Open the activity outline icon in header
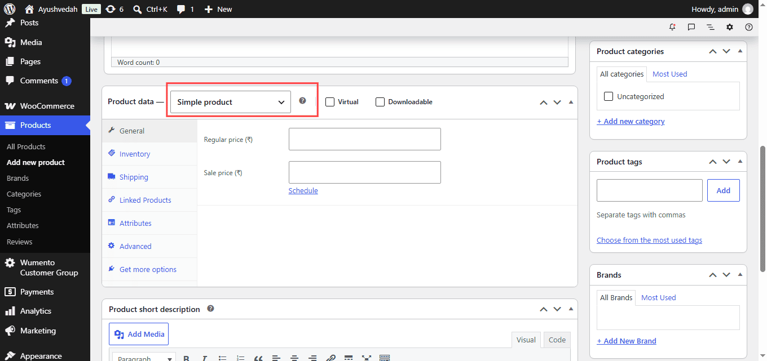The image size is (767, 361). [711, 27]
